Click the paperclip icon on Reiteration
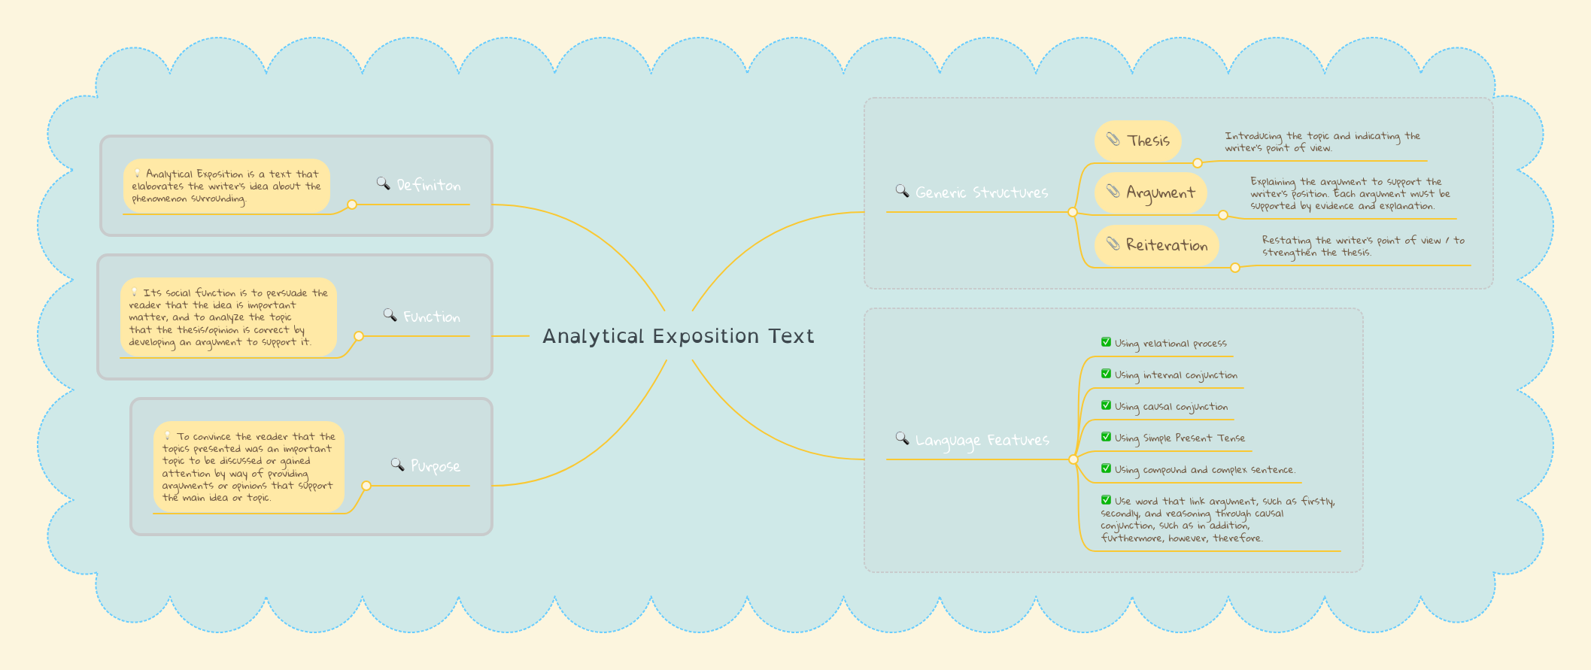Viewport: 1591px width, 670px height. click(1113, 243)
